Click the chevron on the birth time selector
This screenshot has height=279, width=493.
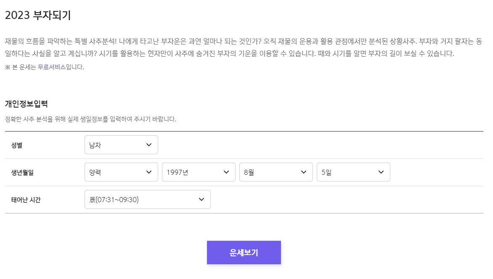(201, 199)
